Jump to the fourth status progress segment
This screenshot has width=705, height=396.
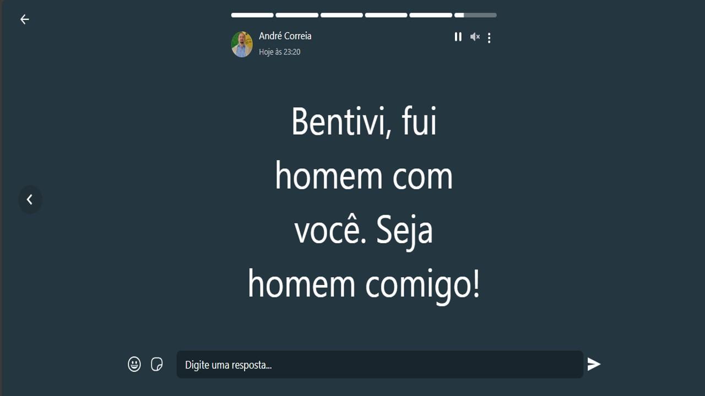pos(386,15)
